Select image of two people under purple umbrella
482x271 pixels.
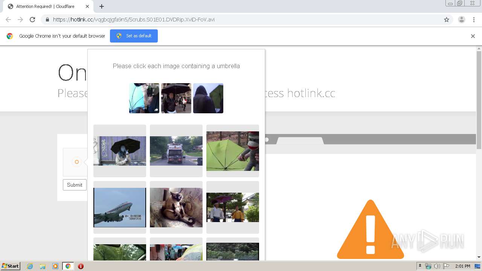[233, 207]
